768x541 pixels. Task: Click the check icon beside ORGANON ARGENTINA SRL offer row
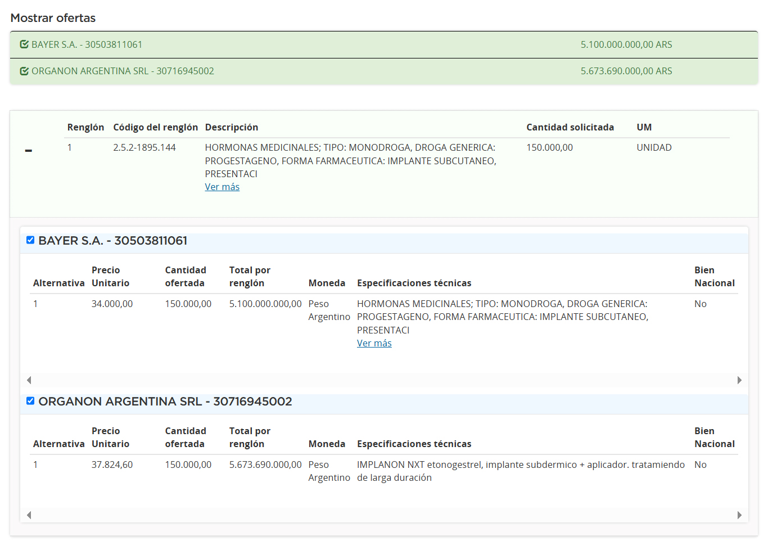pyautogui.click(x=24, y=71)
